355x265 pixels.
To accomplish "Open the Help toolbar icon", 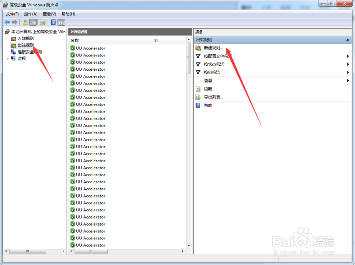I will 53,22.
